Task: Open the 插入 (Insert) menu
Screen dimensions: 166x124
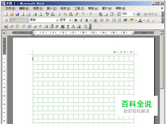Action: [x=51, y=8]
